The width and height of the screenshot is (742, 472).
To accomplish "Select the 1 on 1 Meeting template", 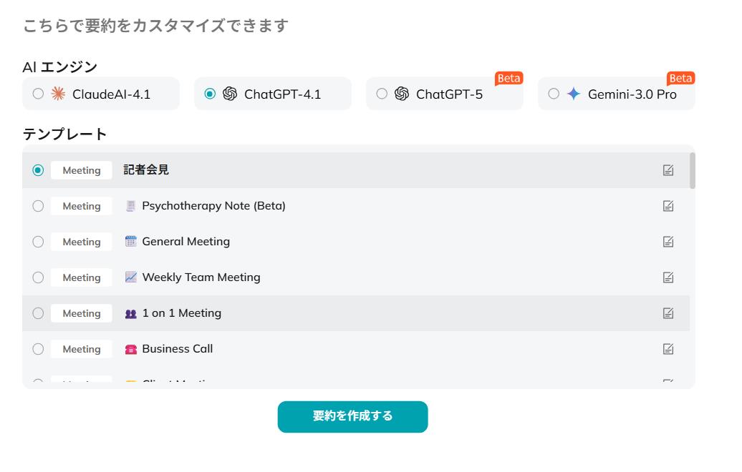I will click(38, 313).
